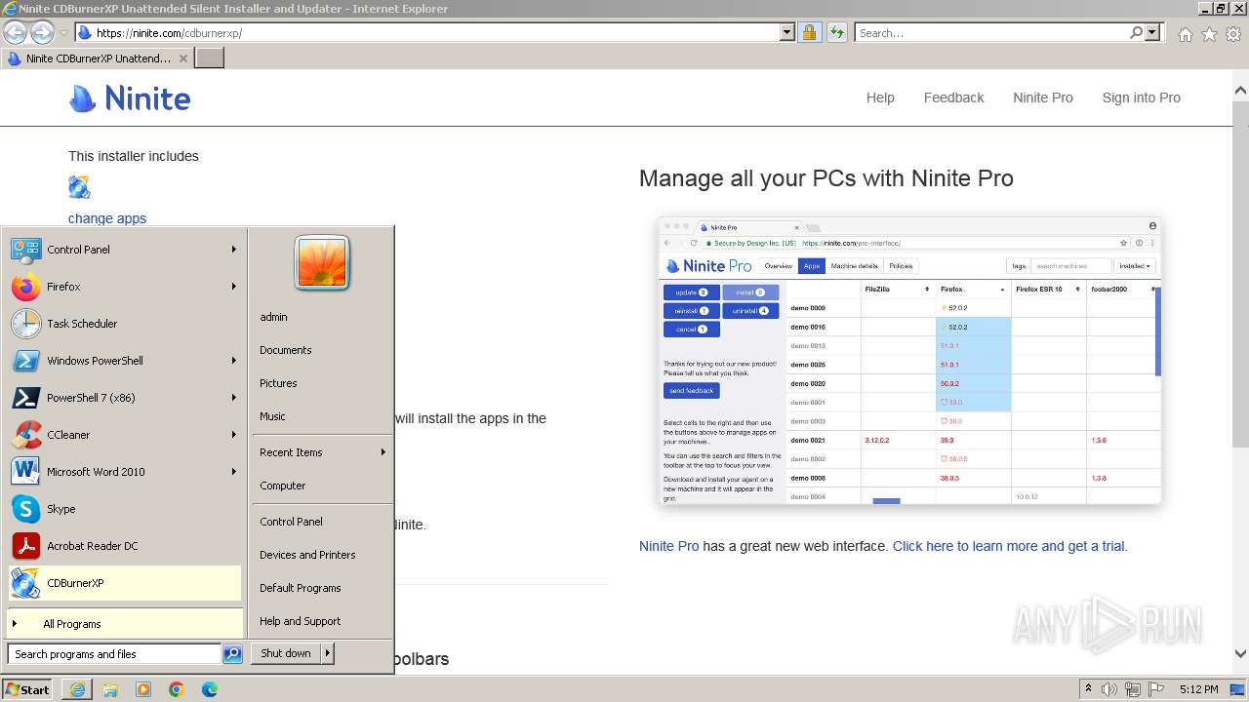Image resolution: width=1249 pixels, height=702 pixels.
Task: Open search provider dropdown arrow
Action: [x=1153, y=33]
